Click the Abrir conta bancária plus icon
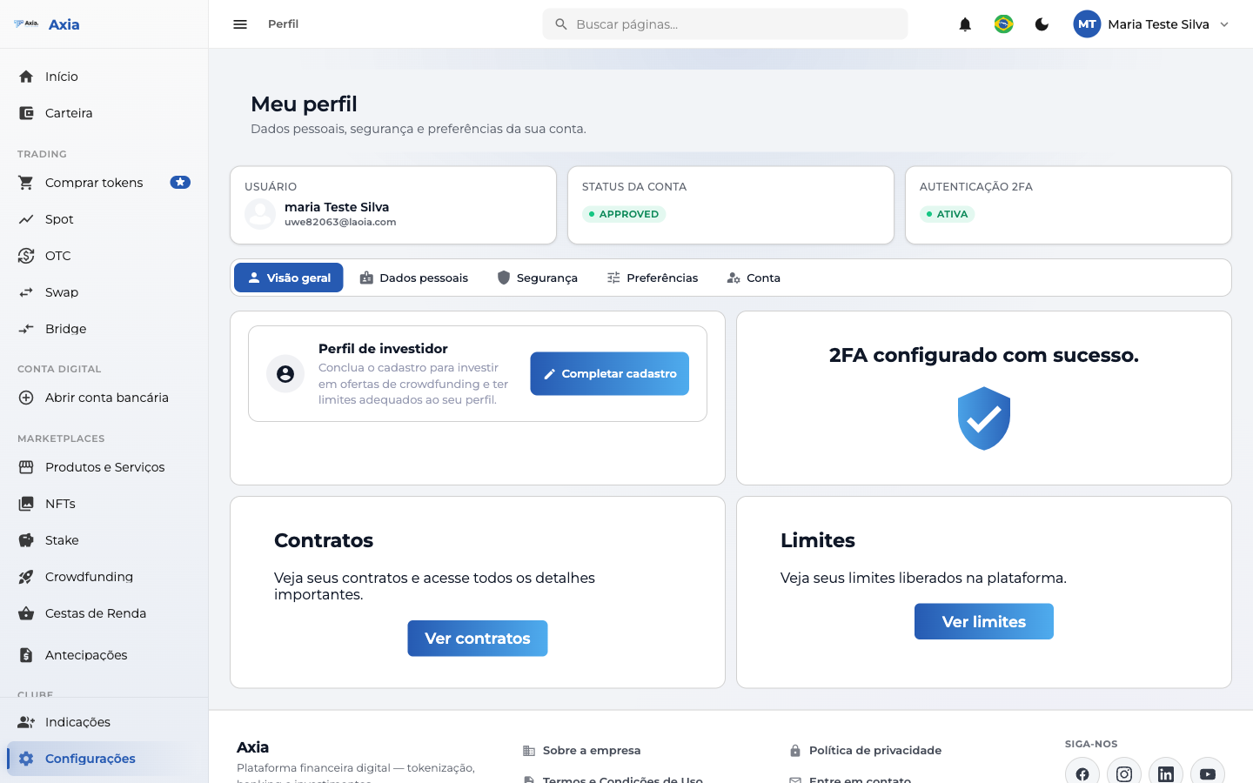Image resolution: width=1253 pixels, height=783 pixels. 26,398
